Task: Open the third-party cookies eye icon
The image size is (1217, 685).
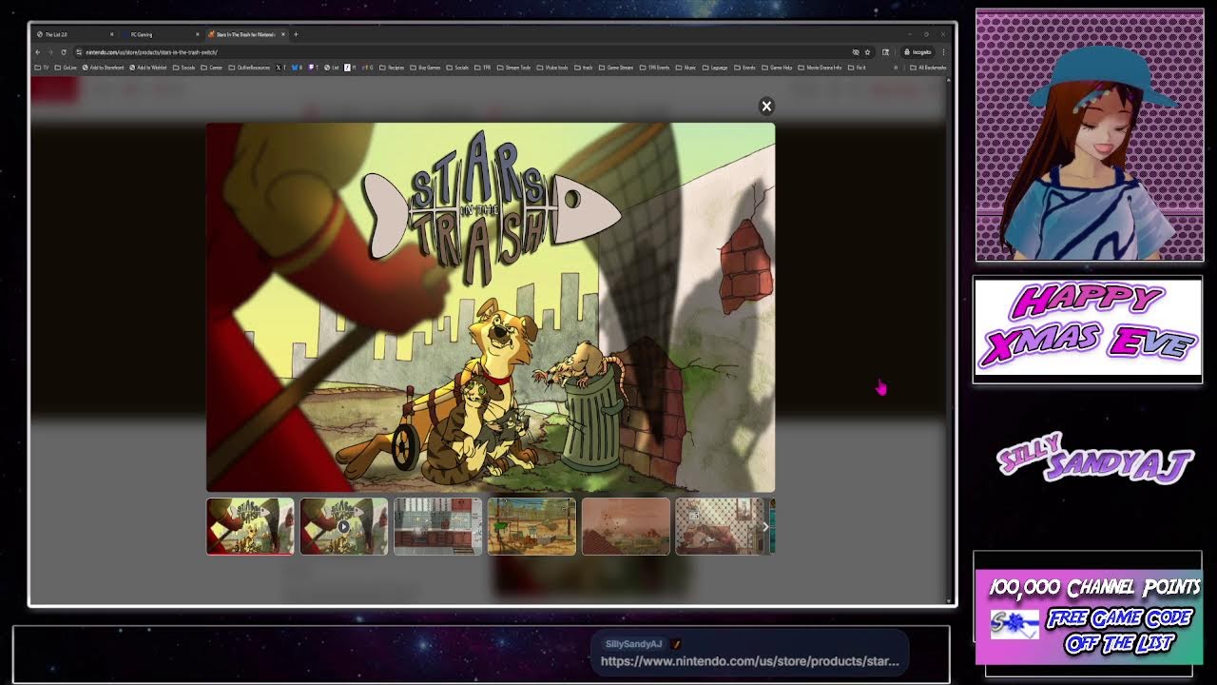Action: (x=856, y=52)
